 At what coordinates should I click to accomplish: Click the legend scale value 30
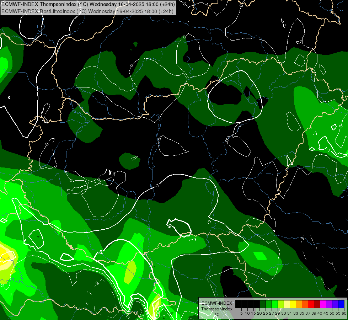(284, 313)
